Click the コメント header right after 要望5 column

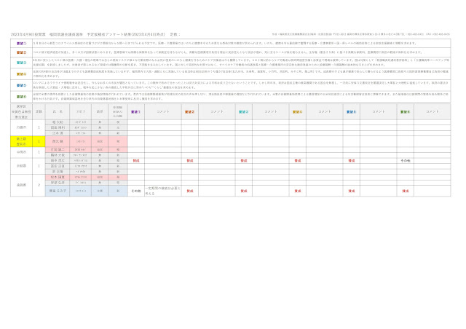378,112
